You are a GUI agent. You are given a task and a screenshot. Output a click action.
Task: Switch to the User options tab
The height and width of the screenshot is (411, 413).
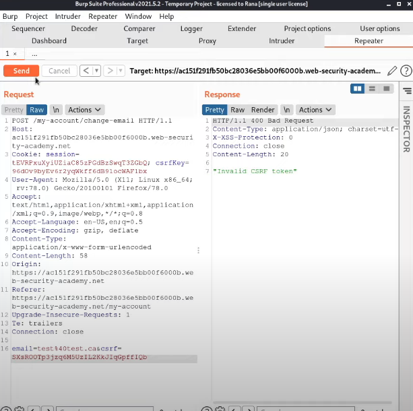380,28
